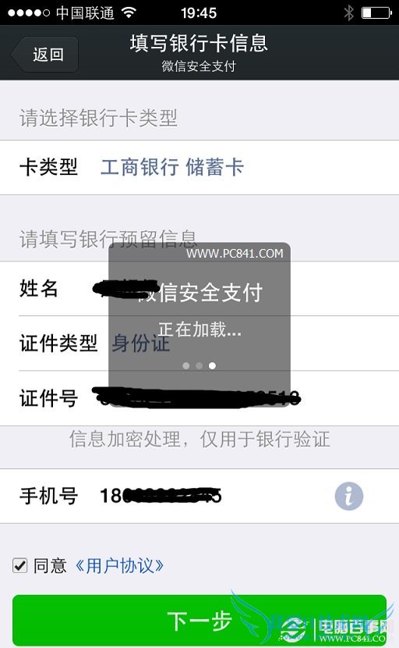
Task: Tap the 中国联通 carrier label
Action: point(85,12)
